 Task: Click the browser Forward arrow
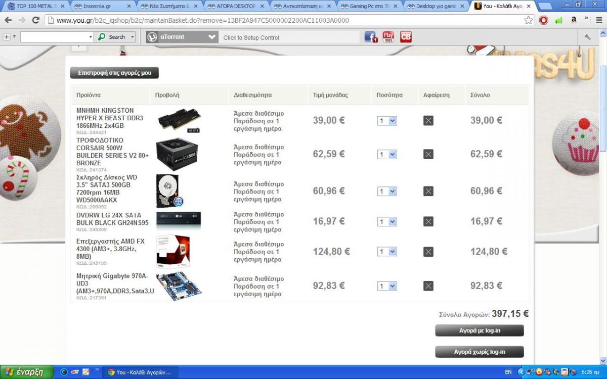[x=22, y=21]
